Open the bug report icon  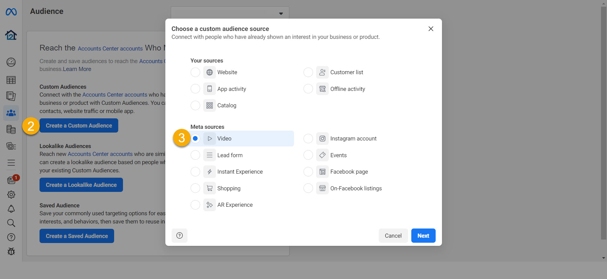click(11, 251)
